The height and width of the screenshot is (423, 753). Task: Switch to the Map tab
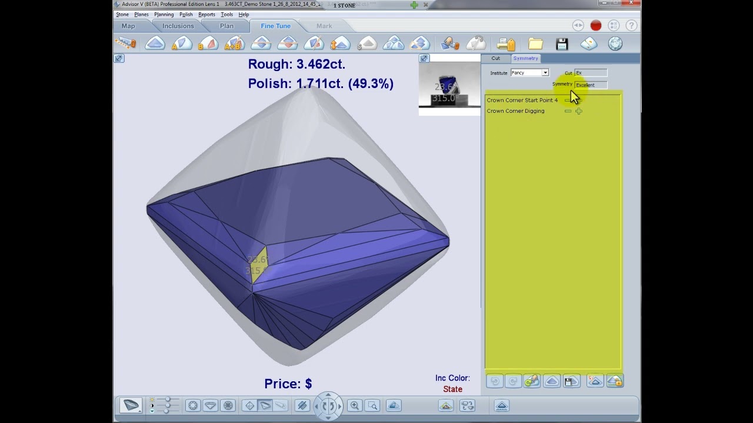[x=128, y=26]
